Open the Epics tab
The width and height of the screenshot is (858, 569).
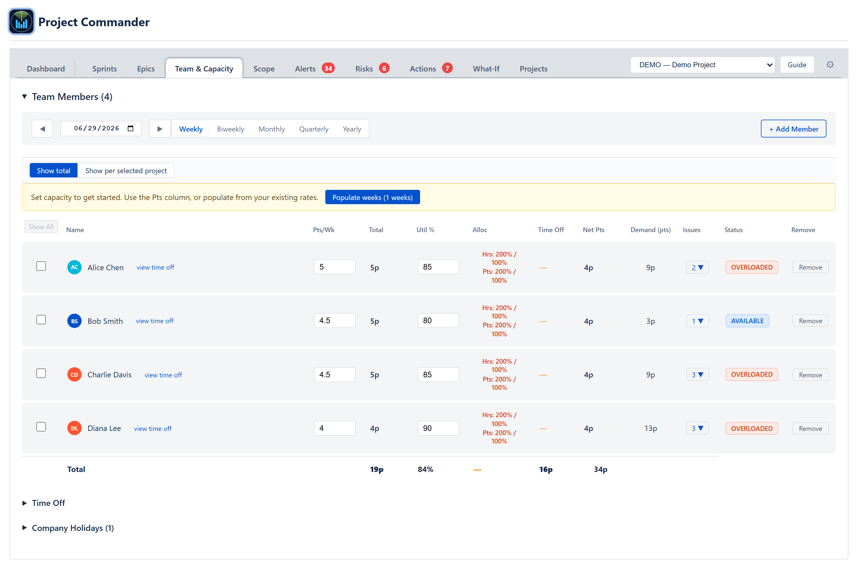tap(146, 68)
